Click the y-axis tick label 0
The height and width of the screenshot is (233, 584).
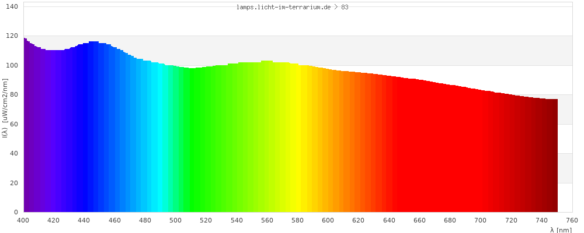coord(16,212)
